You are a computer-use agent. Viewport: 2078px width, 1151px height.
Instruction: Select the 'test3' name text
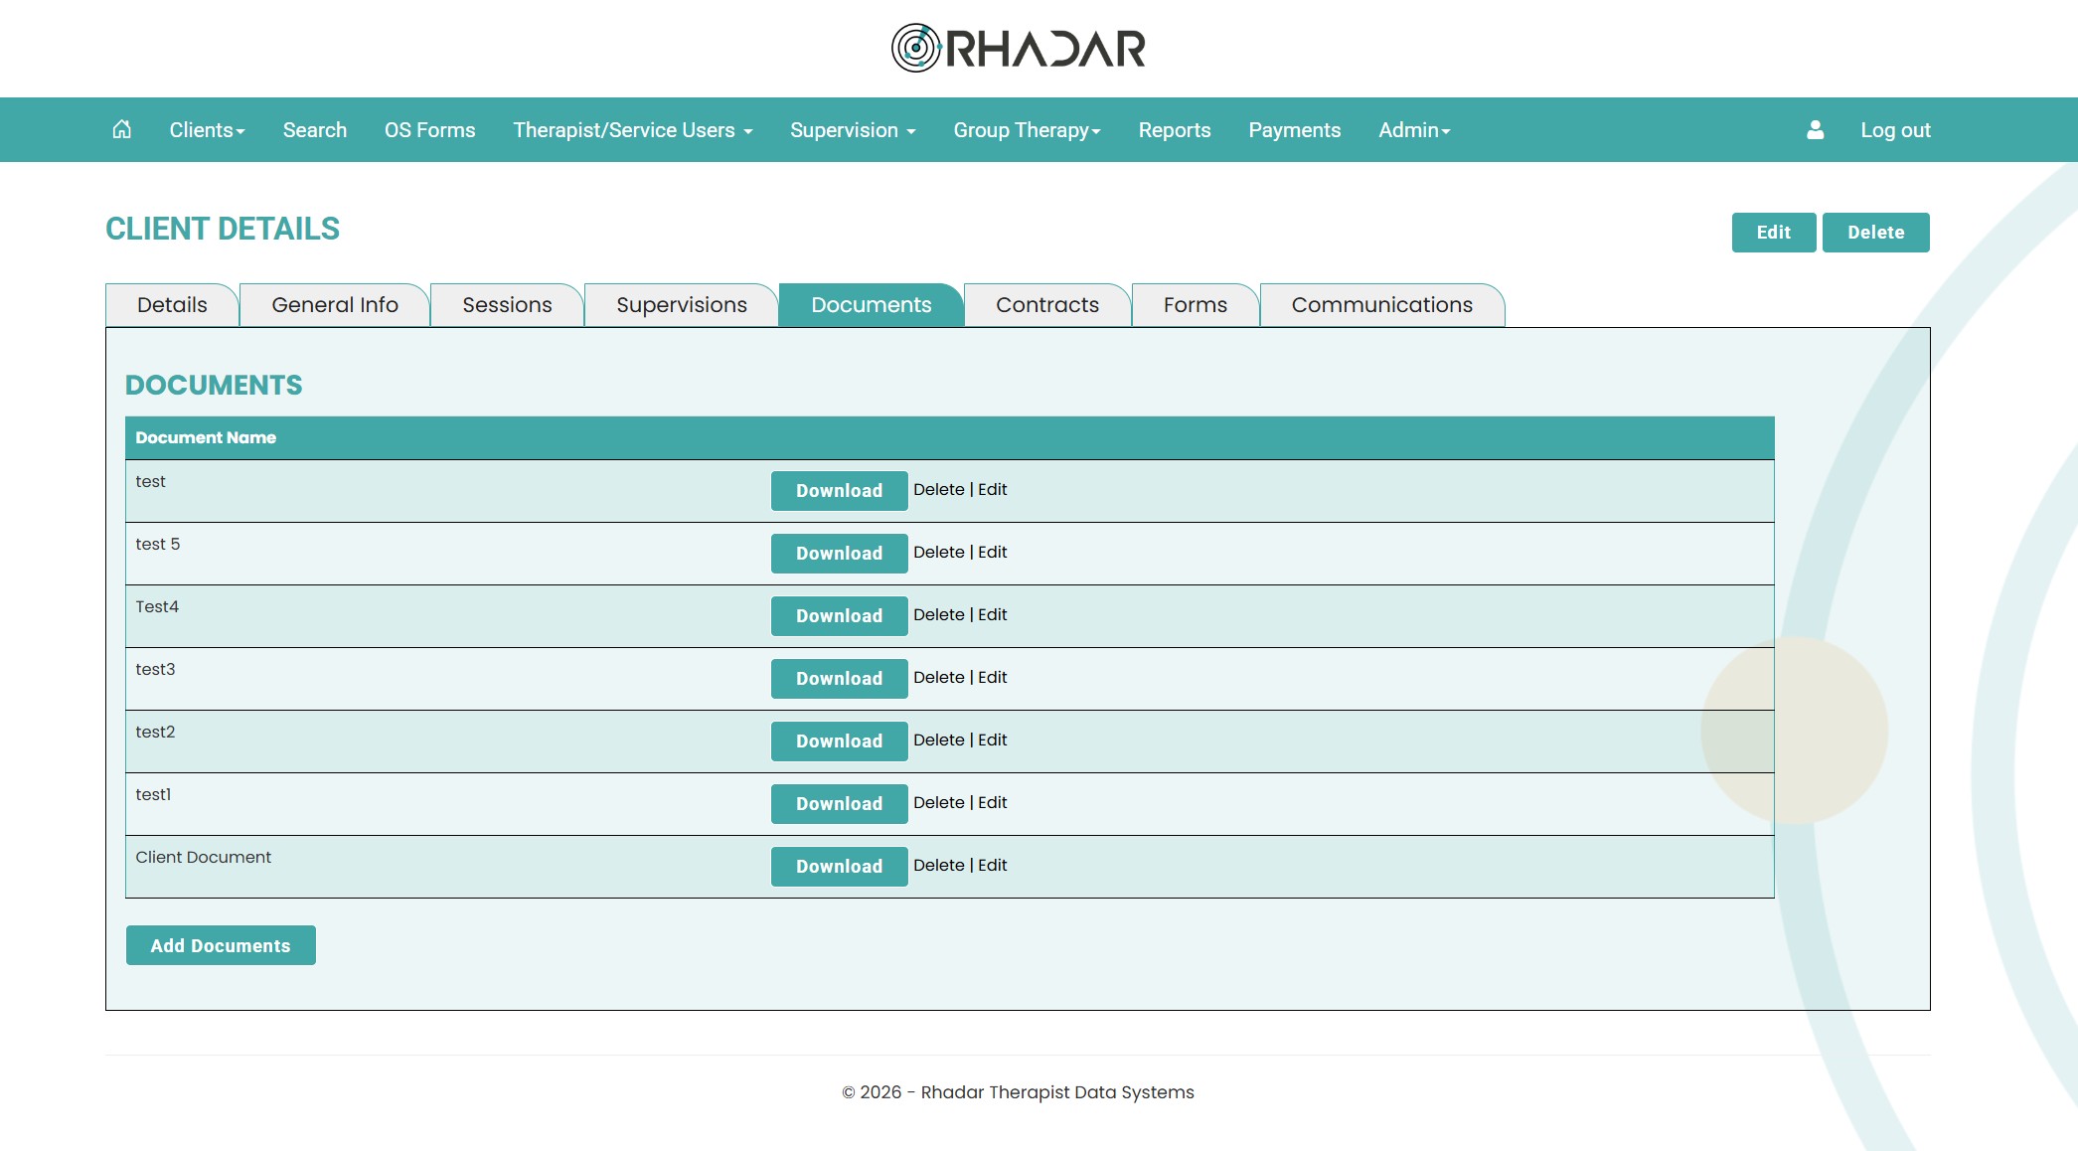tap(155, 670)
